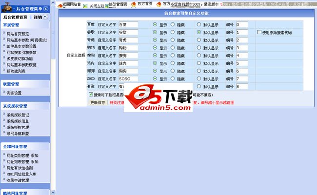The image size is (317, 195).
Task: Click the 编号 field containing 8
Action: pyautogui.click(x=242, y=86)
